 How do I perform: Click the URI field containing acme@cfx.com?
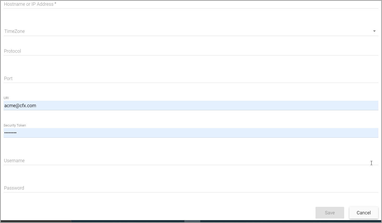click(x=191, y=105)
